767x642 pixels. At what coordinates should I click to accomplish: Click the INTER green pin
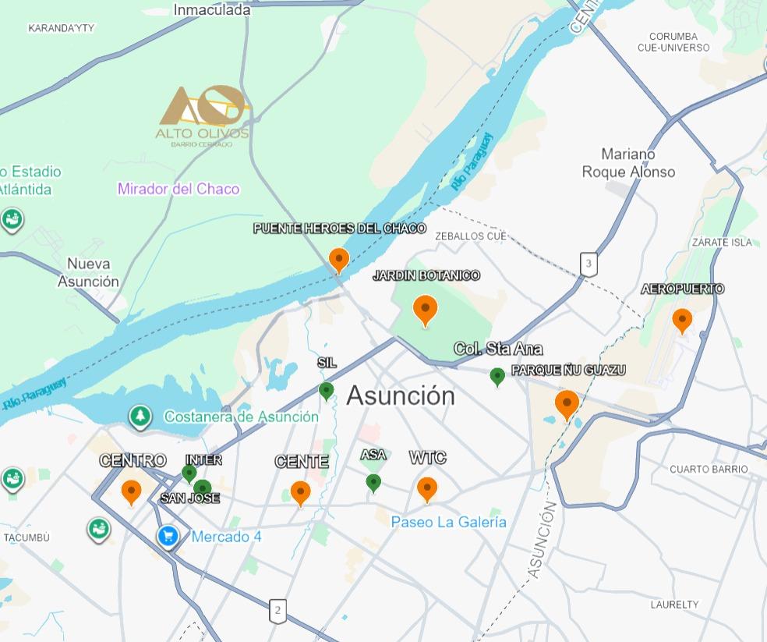pos(189,474)
